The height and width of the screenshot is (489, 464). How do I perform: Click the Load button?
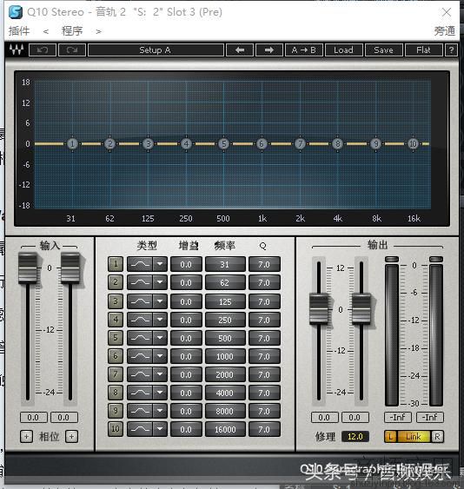[343, 50]
